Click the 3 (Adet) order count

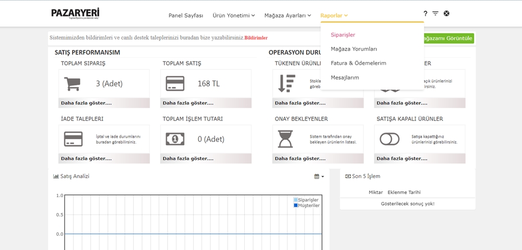[x=109, y=84]
